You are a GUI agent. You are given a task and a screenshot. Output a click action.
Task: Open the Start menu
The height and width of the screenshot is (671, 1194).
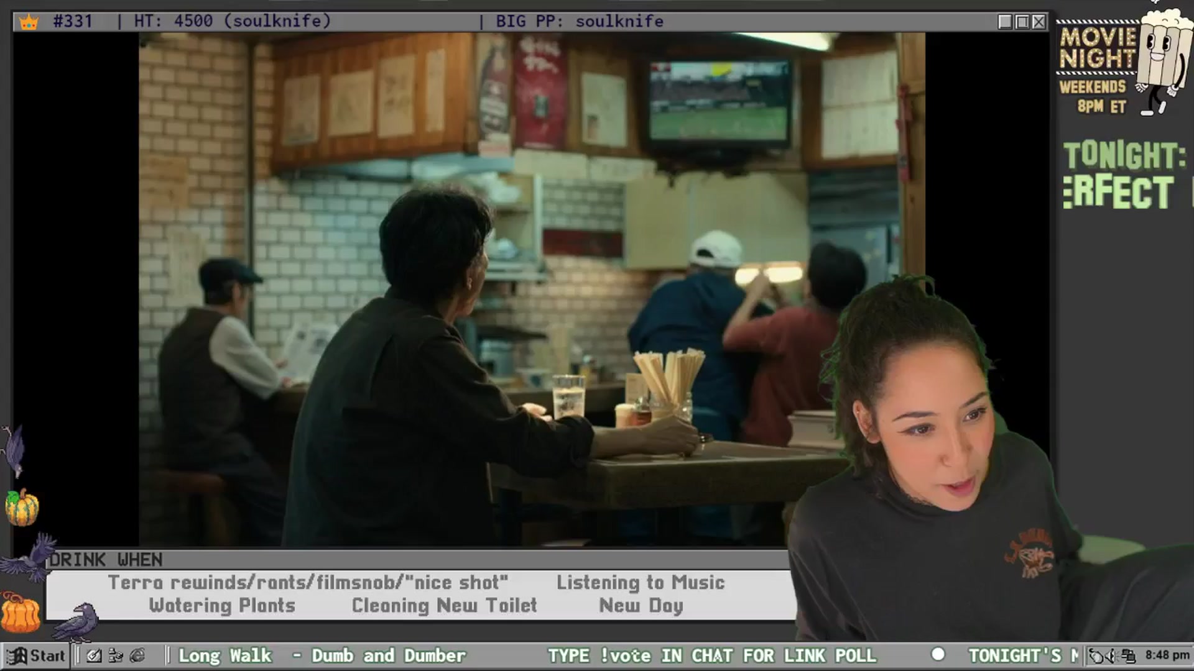coord(35,655)
